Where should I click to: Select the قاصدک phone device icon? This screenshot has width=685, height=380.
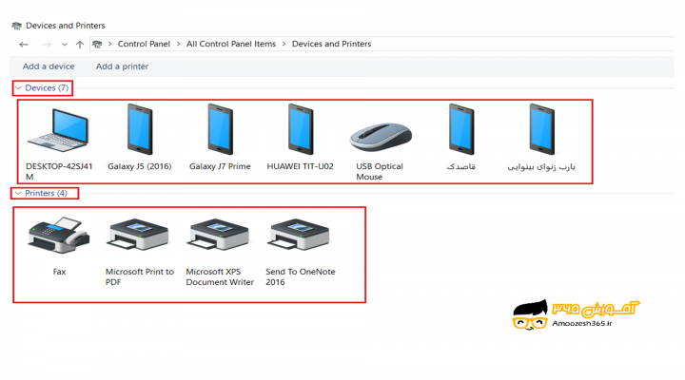pyautogui.click(x=461, y=129)
